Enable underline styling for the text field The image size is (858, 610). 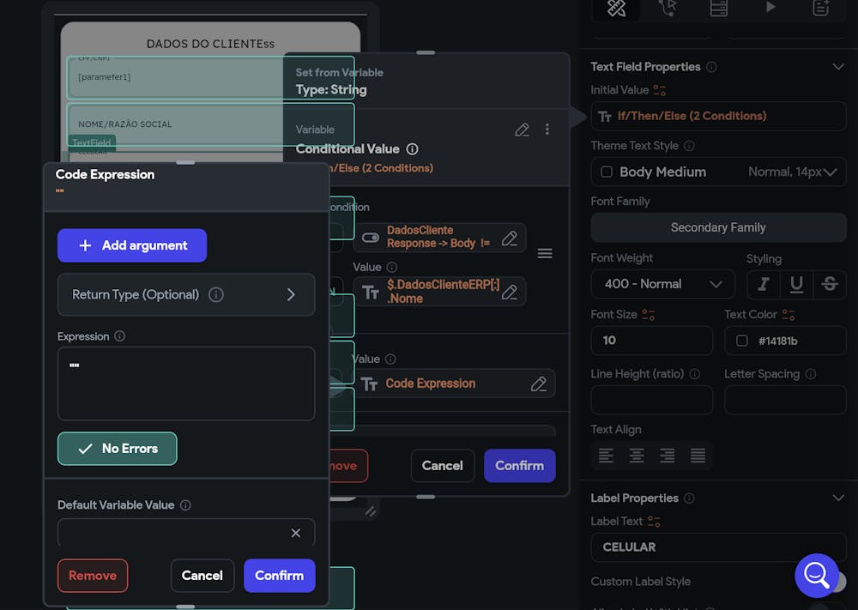click(x=795, y=284)
